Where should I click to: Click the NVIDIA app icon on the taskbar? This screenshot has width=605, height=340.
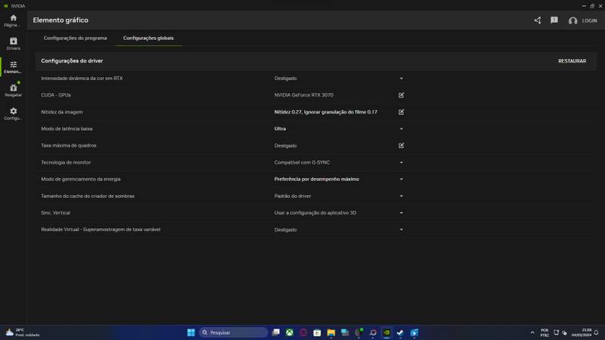coord(386,332)
